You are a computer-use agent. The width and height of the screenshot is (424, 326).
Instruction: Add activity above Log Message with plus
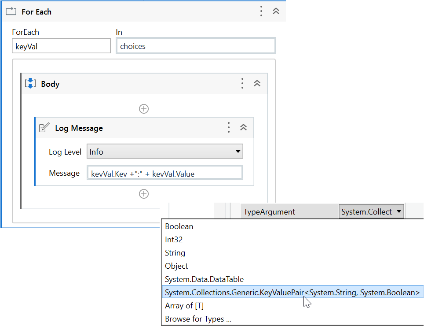144,109
